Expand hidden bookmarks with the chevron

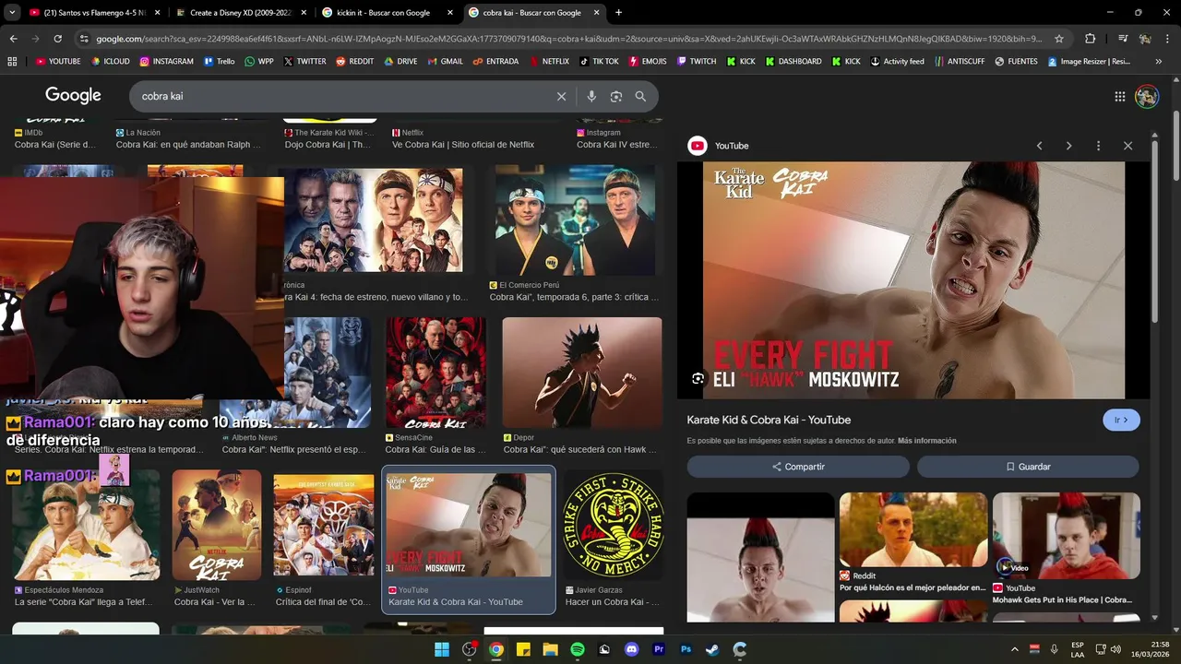point(1159,62)
